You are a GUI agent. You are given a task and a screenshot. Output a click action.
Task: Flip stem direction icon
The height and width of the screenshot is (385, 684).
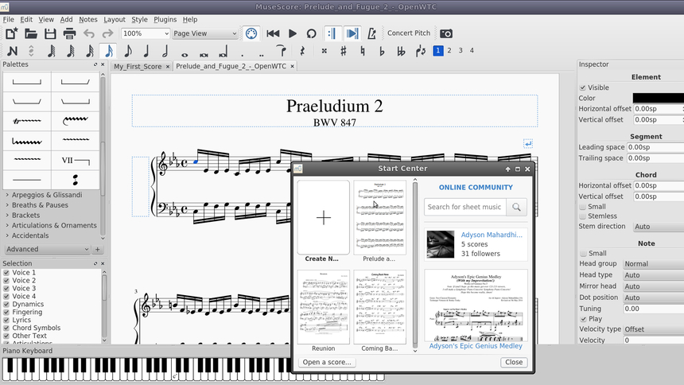[x=421, y=51]
